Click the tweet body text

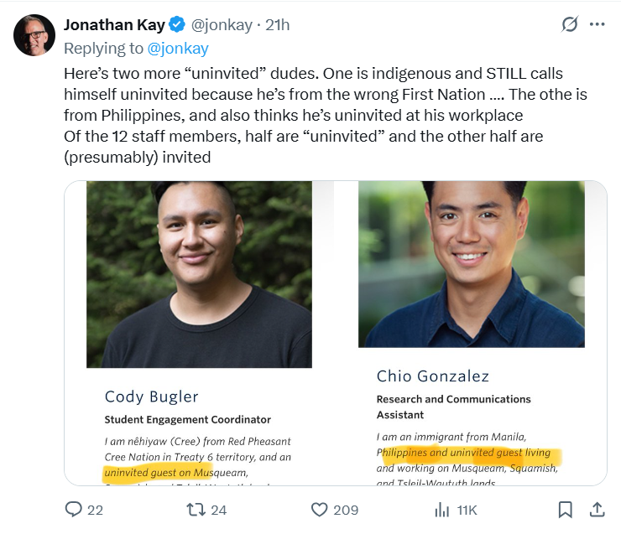click(310, 115)
